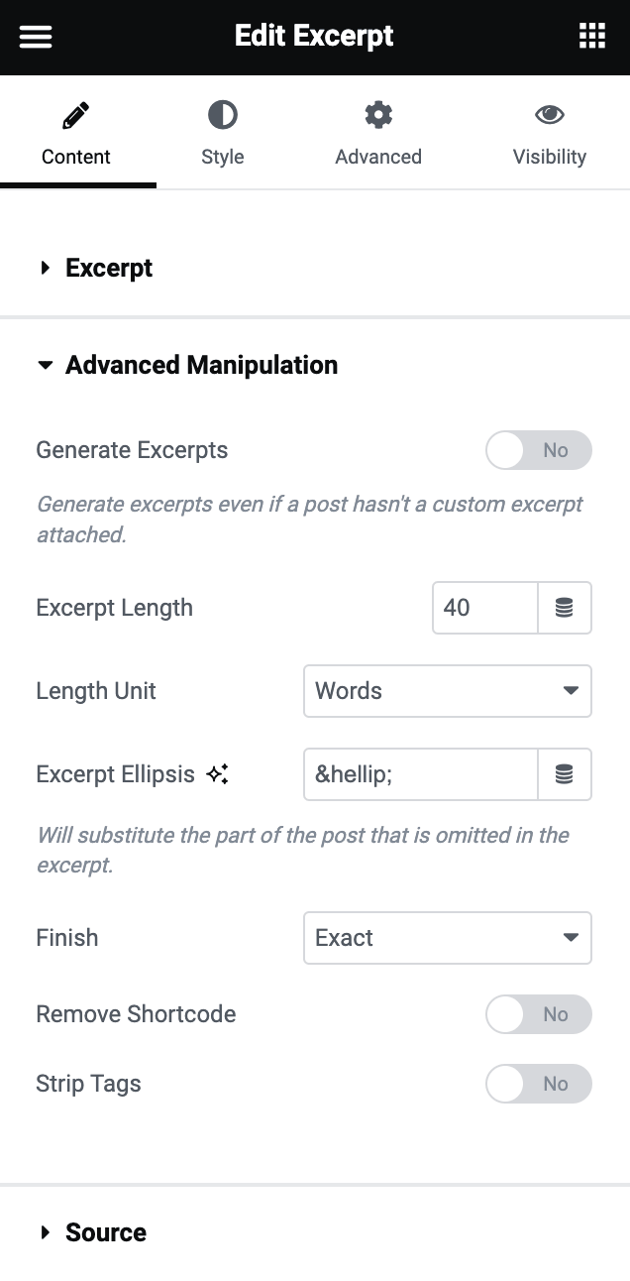This screenshot has width=630, height=1281.
Task: Switch to the Style tab label
Action: 222,157
